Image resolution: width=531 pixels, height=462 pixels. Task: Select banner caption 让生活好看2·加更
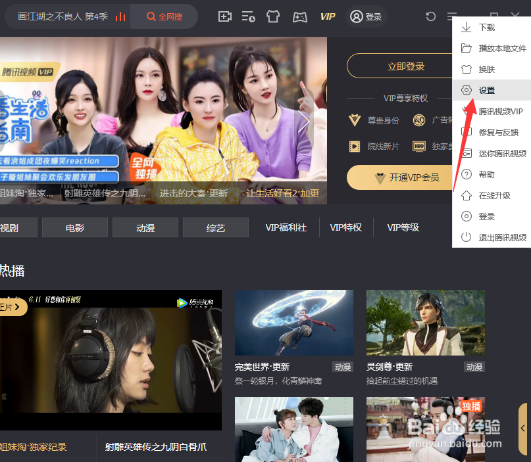tap(282, 193)
